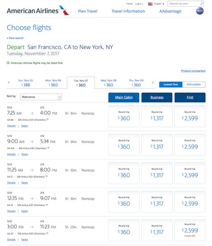Click the search magnifier icon
This screenshot has width=212, height=246.
[x=202, y=4]
